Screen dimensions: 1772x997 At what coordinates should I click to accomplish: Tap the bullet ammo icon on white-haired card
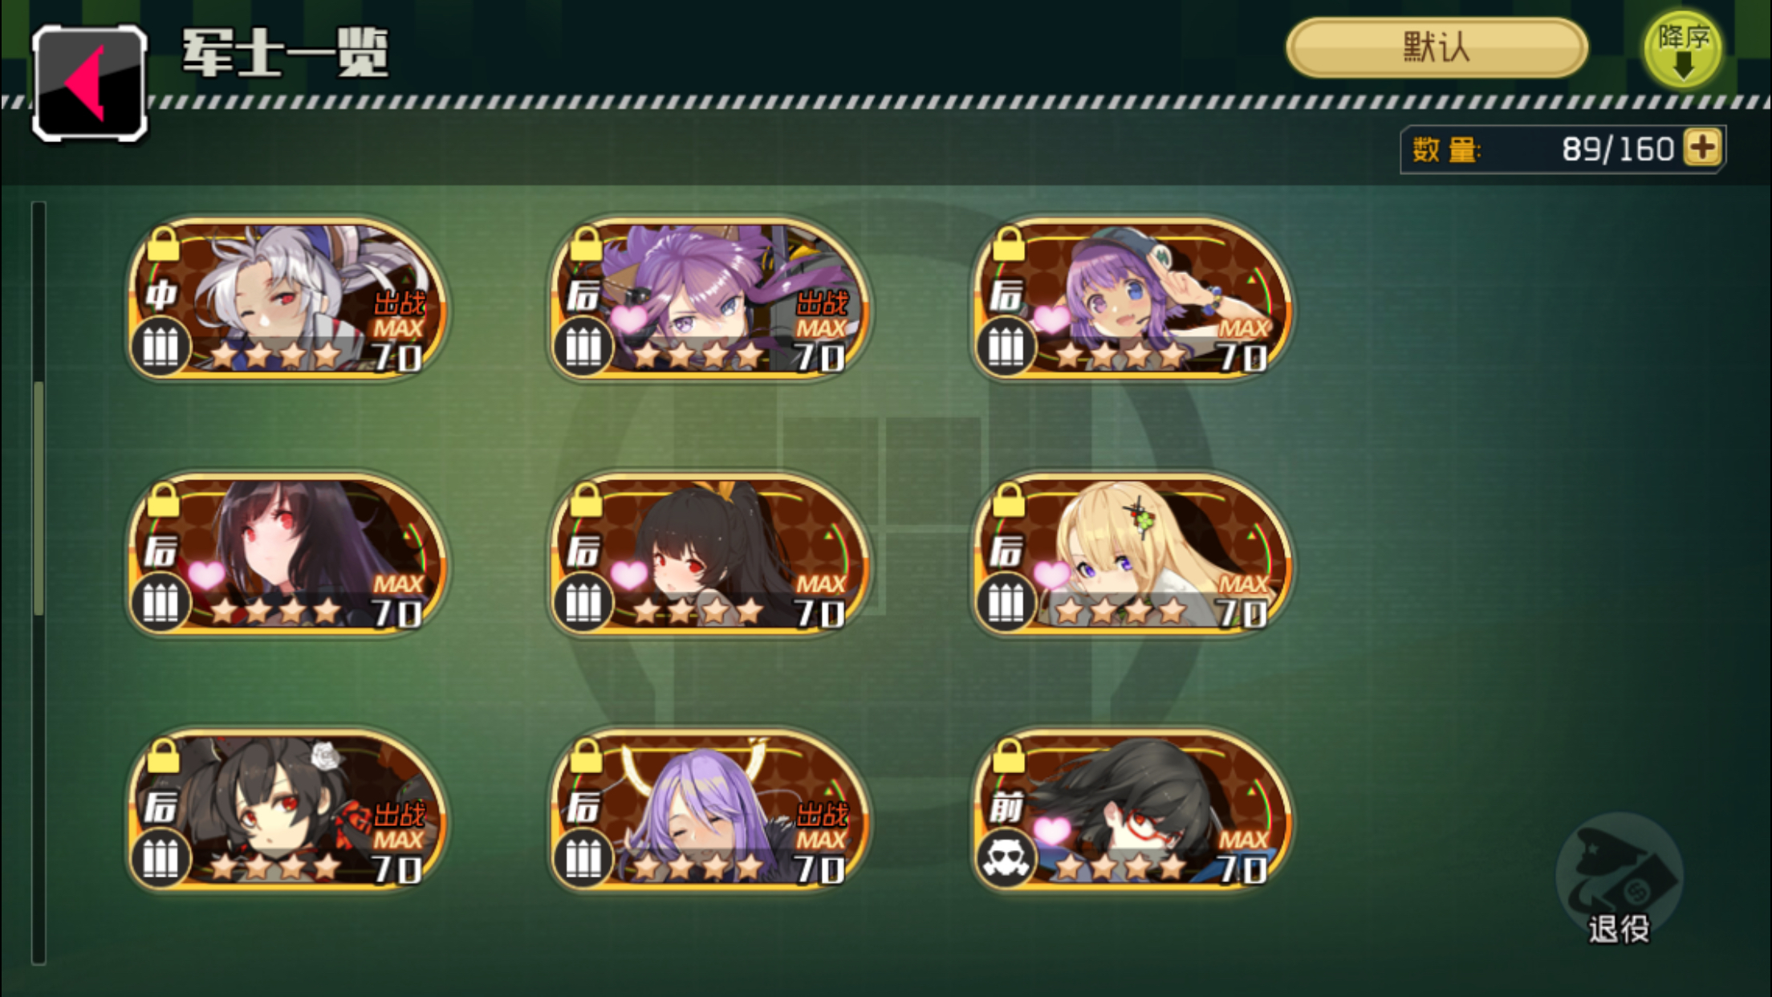pyautogui.click(x=161, y=346)
